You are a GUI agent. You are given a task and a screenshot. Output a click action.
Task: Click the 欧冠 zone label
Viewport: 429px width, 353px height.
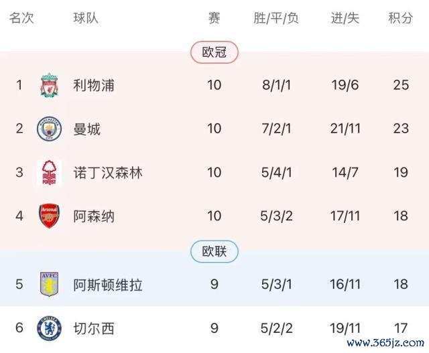214,52
